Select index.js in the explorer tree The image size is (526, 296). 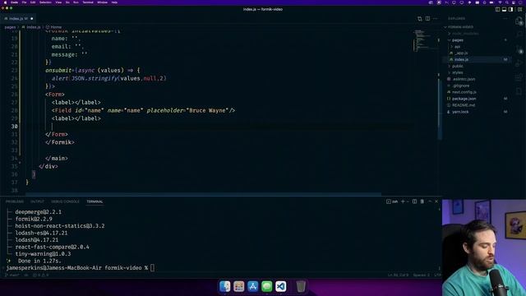(x=477, y=59)
